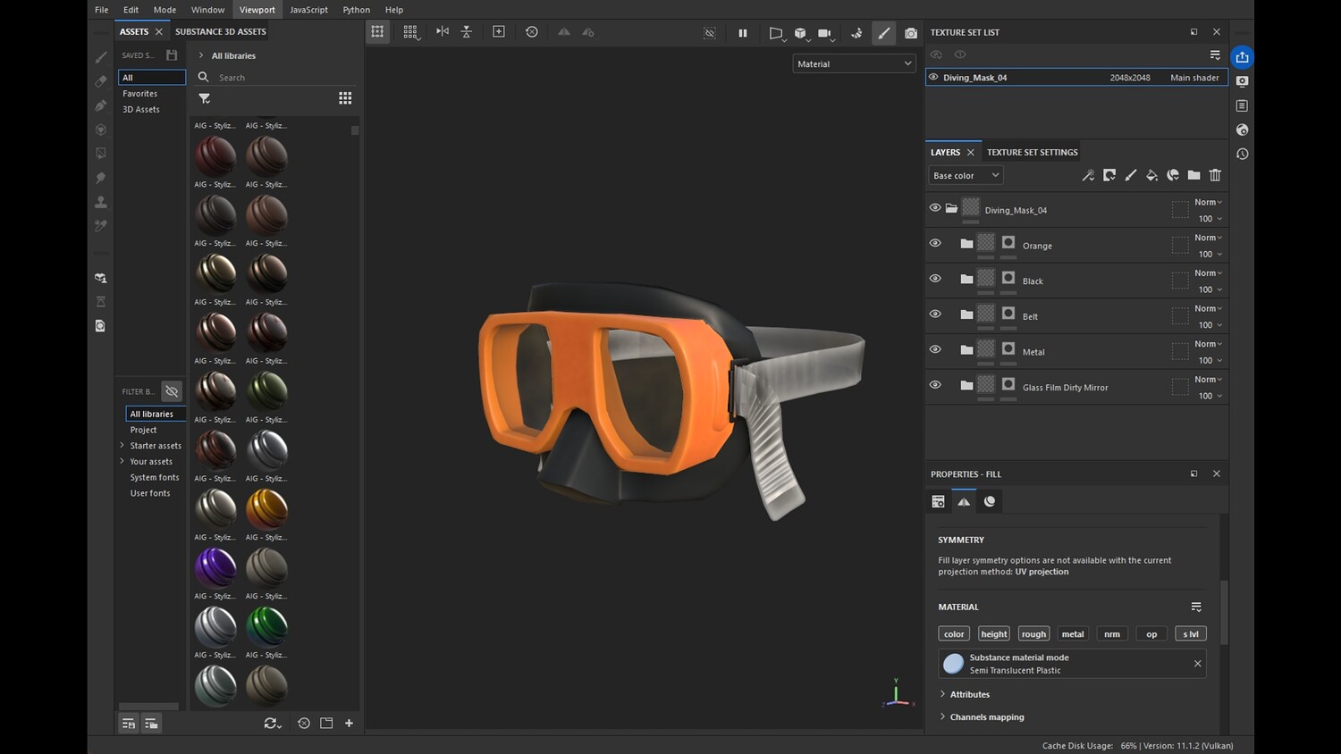Toggle grid view of asset thumbnails
Viewport: 1341px width, 754px height.
pyautogui.click(x=345, y=98)
